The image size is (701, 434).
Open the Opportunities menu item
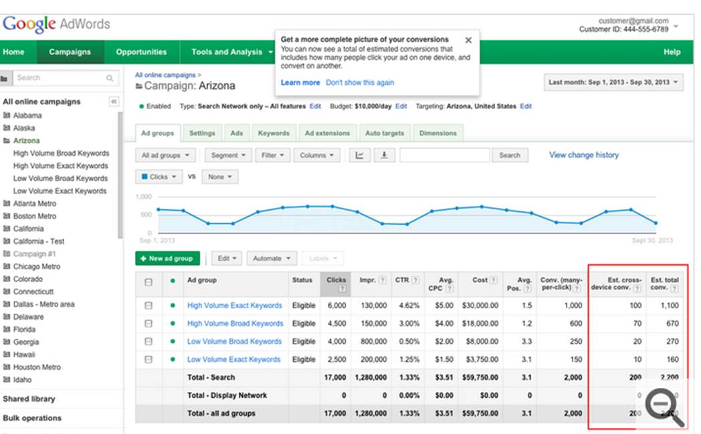141,52
